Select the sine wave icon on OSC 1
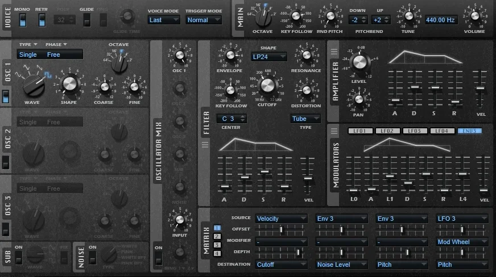The image size is (496, 277). click(19, 74)
